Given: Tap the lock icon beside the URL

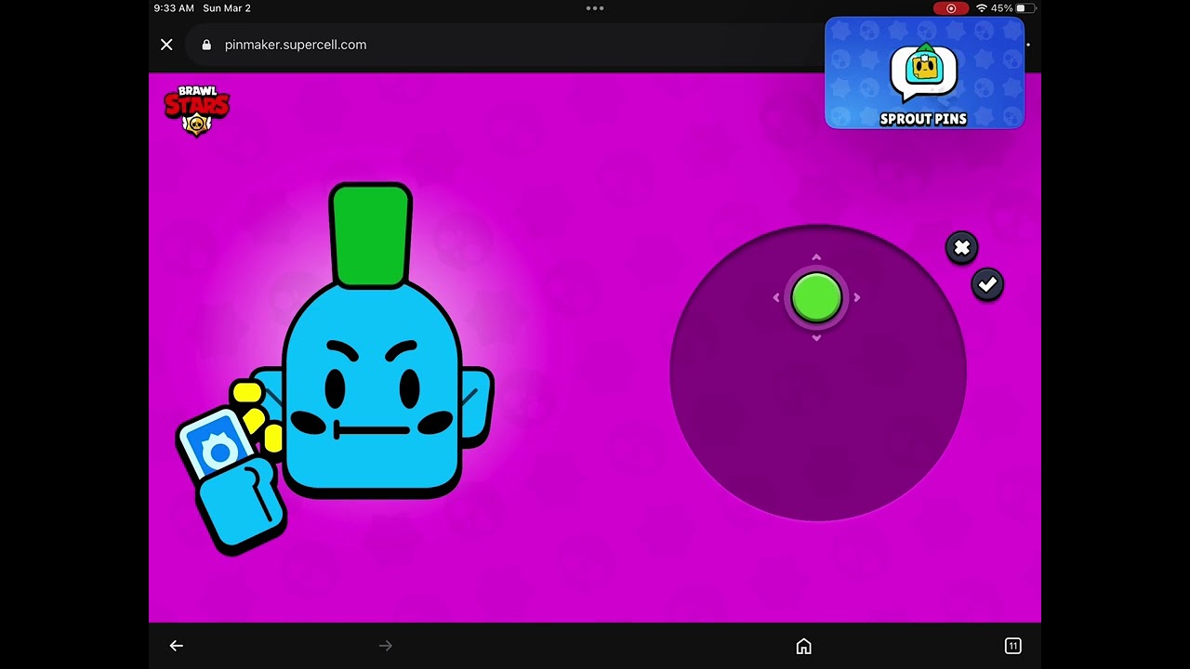Looking at the screenshot, I should pos(206,45).
